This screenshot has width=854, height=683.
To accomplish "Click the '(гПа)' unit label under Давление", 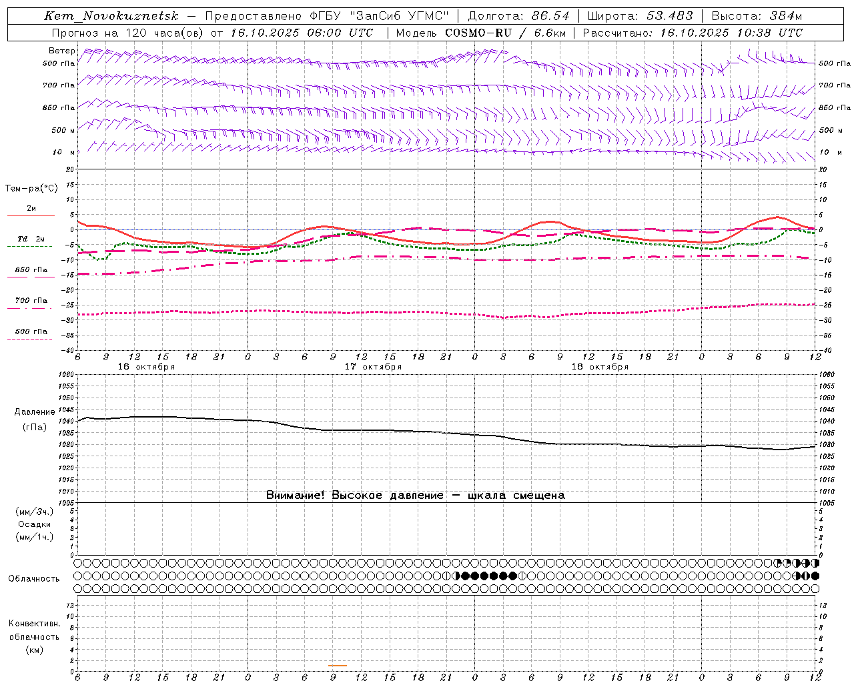I will coord(35,427).
